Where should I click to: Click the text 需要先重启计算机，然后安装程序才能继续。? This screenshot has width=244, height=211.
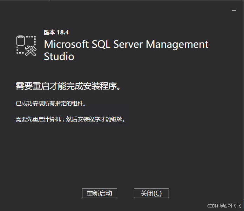70,119
